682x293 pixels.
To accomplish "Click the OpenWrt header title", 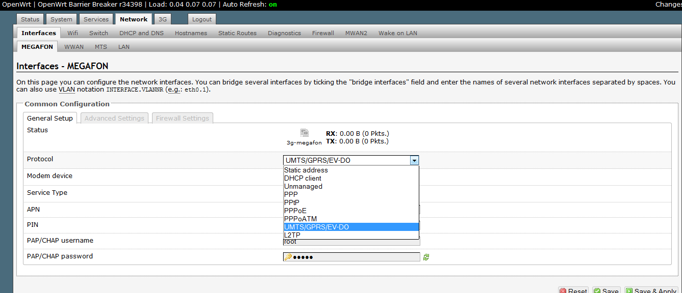I will [17, 5].
